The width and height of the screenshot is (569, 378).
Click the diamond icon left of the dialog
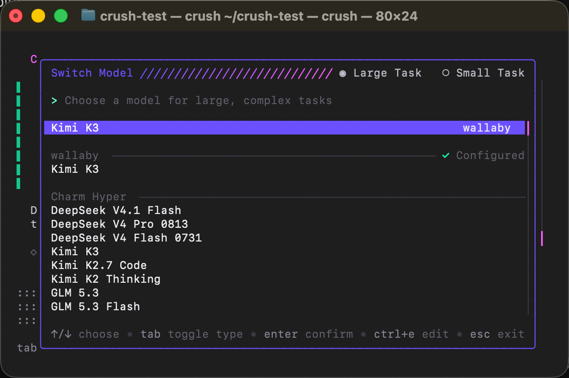(x=34, y=252)
